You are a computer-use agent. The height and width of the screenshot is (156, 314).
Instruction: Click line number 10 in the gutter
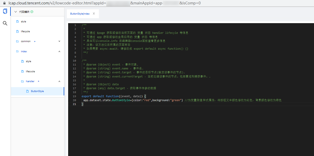tap(75, 61)
